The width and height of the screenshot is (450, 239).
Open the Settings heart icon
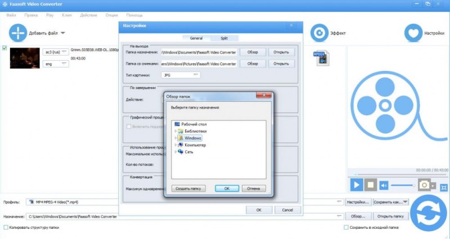point(413,33)
